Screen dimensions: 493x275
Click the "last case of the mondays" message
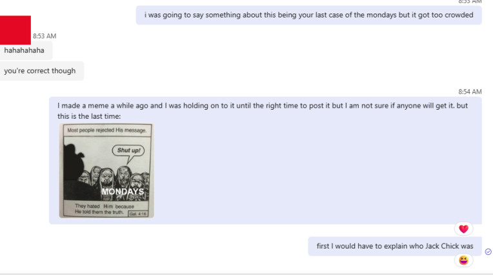click(308, 15)
